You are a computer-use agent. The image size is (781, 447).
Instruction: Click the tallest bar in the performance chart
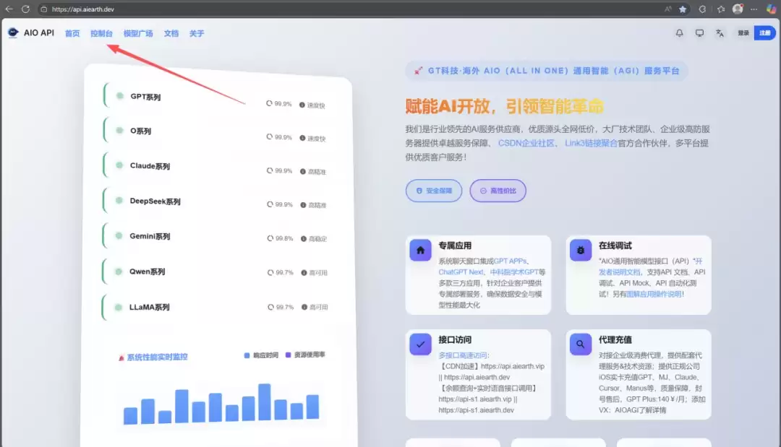(265, 402)
